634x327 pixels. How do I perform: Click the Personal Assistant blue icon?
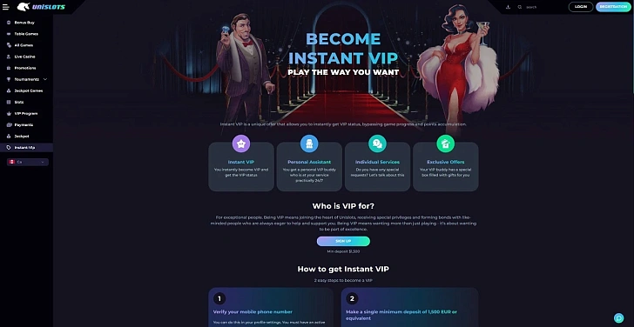[x=309, y=143]
